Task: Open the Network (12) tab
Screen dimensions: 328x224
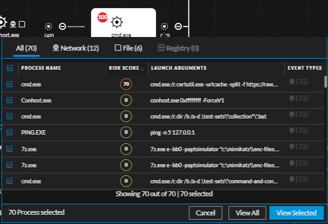Action: (x=76, y=48)
